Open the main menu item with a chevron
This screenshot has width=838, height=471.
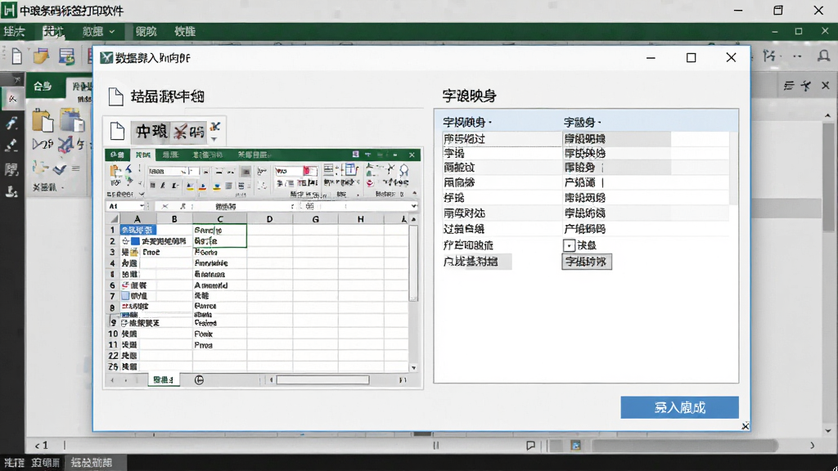tap(98, 32)
